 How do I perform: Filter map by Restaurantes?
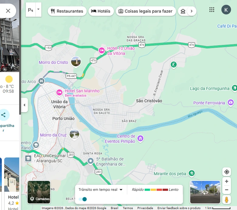point(67,11)
